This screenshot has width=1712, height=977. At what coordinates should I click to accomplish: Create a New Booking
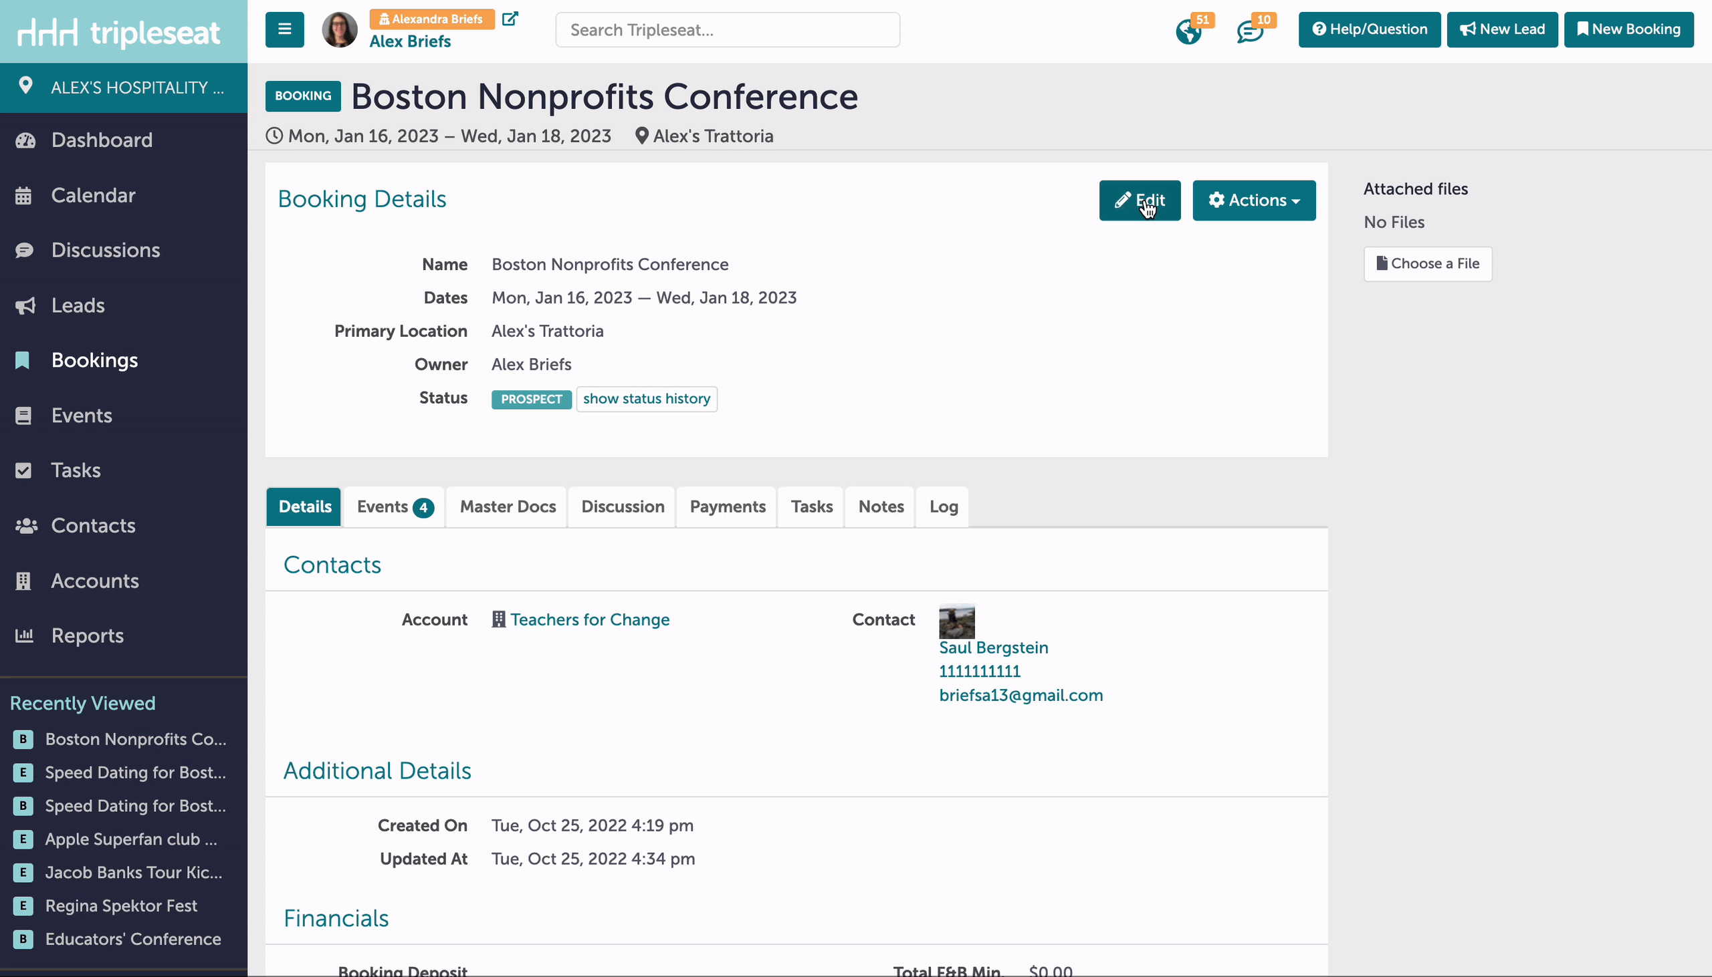(1629, 29)
